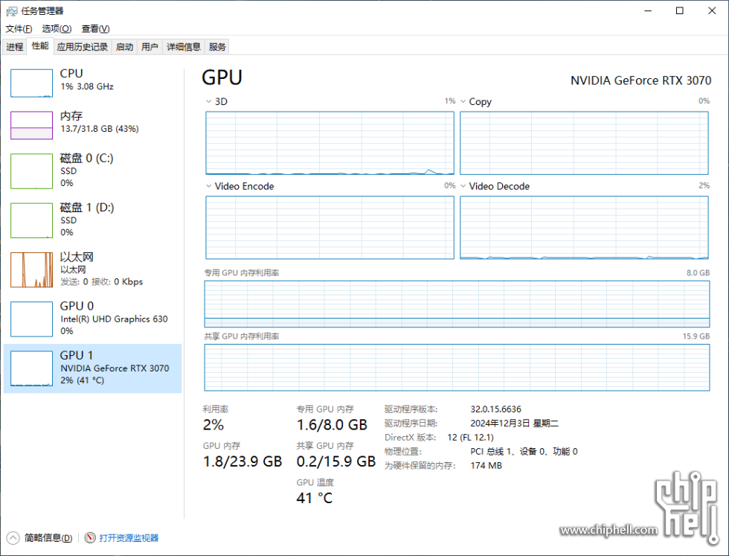Click the PCI 总线 1、设备 0、功能 0 text
This screenshot has height=556, width=729.
coord(524,451)
